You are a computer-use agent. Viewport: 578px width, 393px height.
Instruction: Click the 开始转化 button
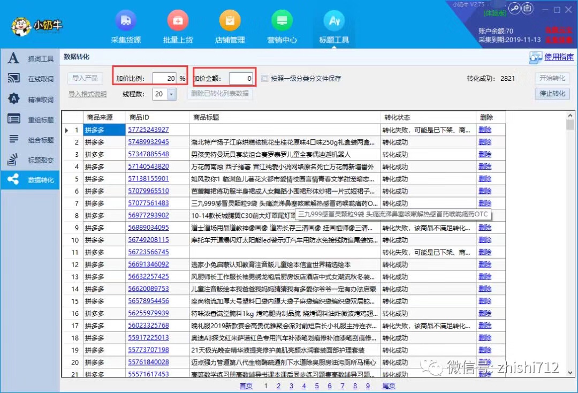pos(552,78)
